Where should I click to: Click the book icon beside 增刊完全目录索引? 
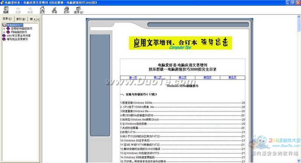click(4, 39)
